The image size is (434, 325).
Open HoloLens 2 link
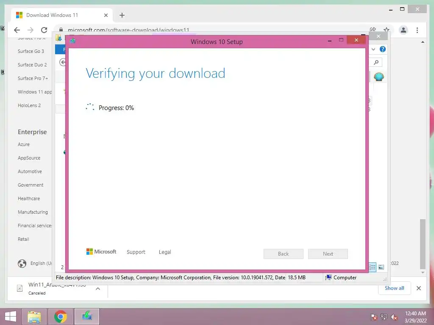[x=29, y=105]
